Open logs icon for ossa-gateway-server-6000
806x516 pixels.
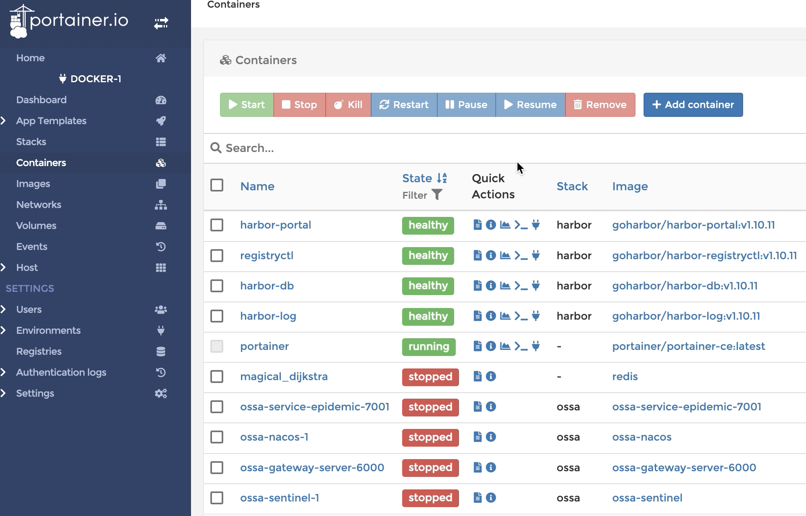pyautogui.click(x=478, y=467)
